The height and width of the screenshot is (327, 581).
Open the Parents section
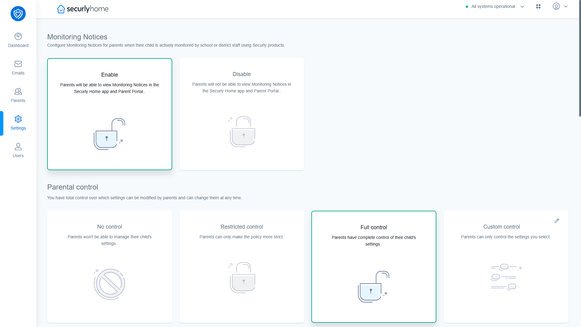coord(18,95)
